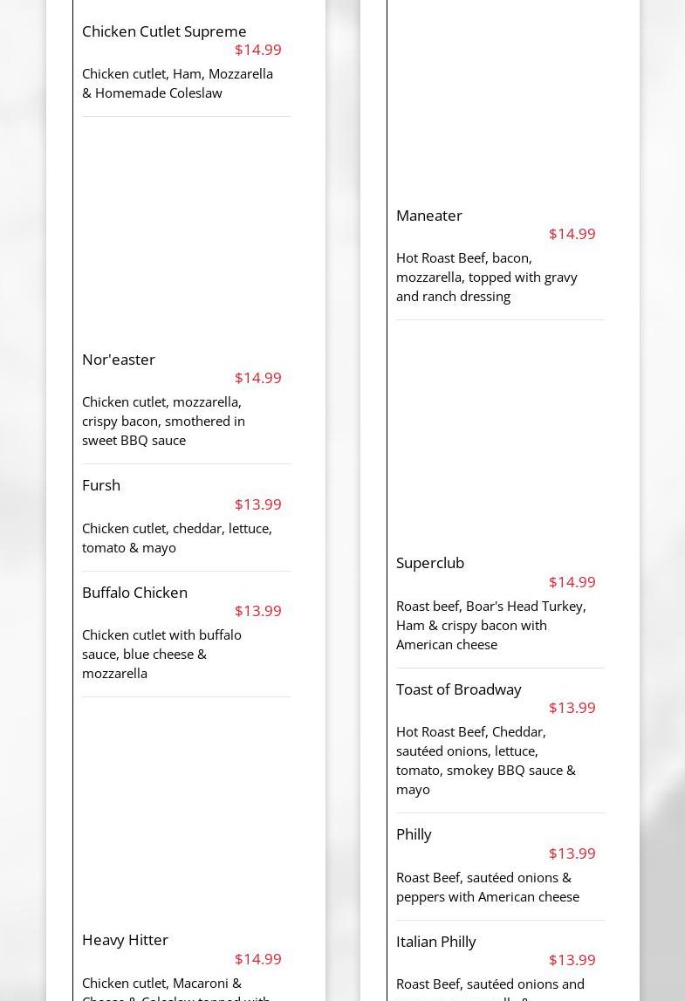Click the Heavy Hitter sandwich title
685x1001 pixels.
click(125, 940)
